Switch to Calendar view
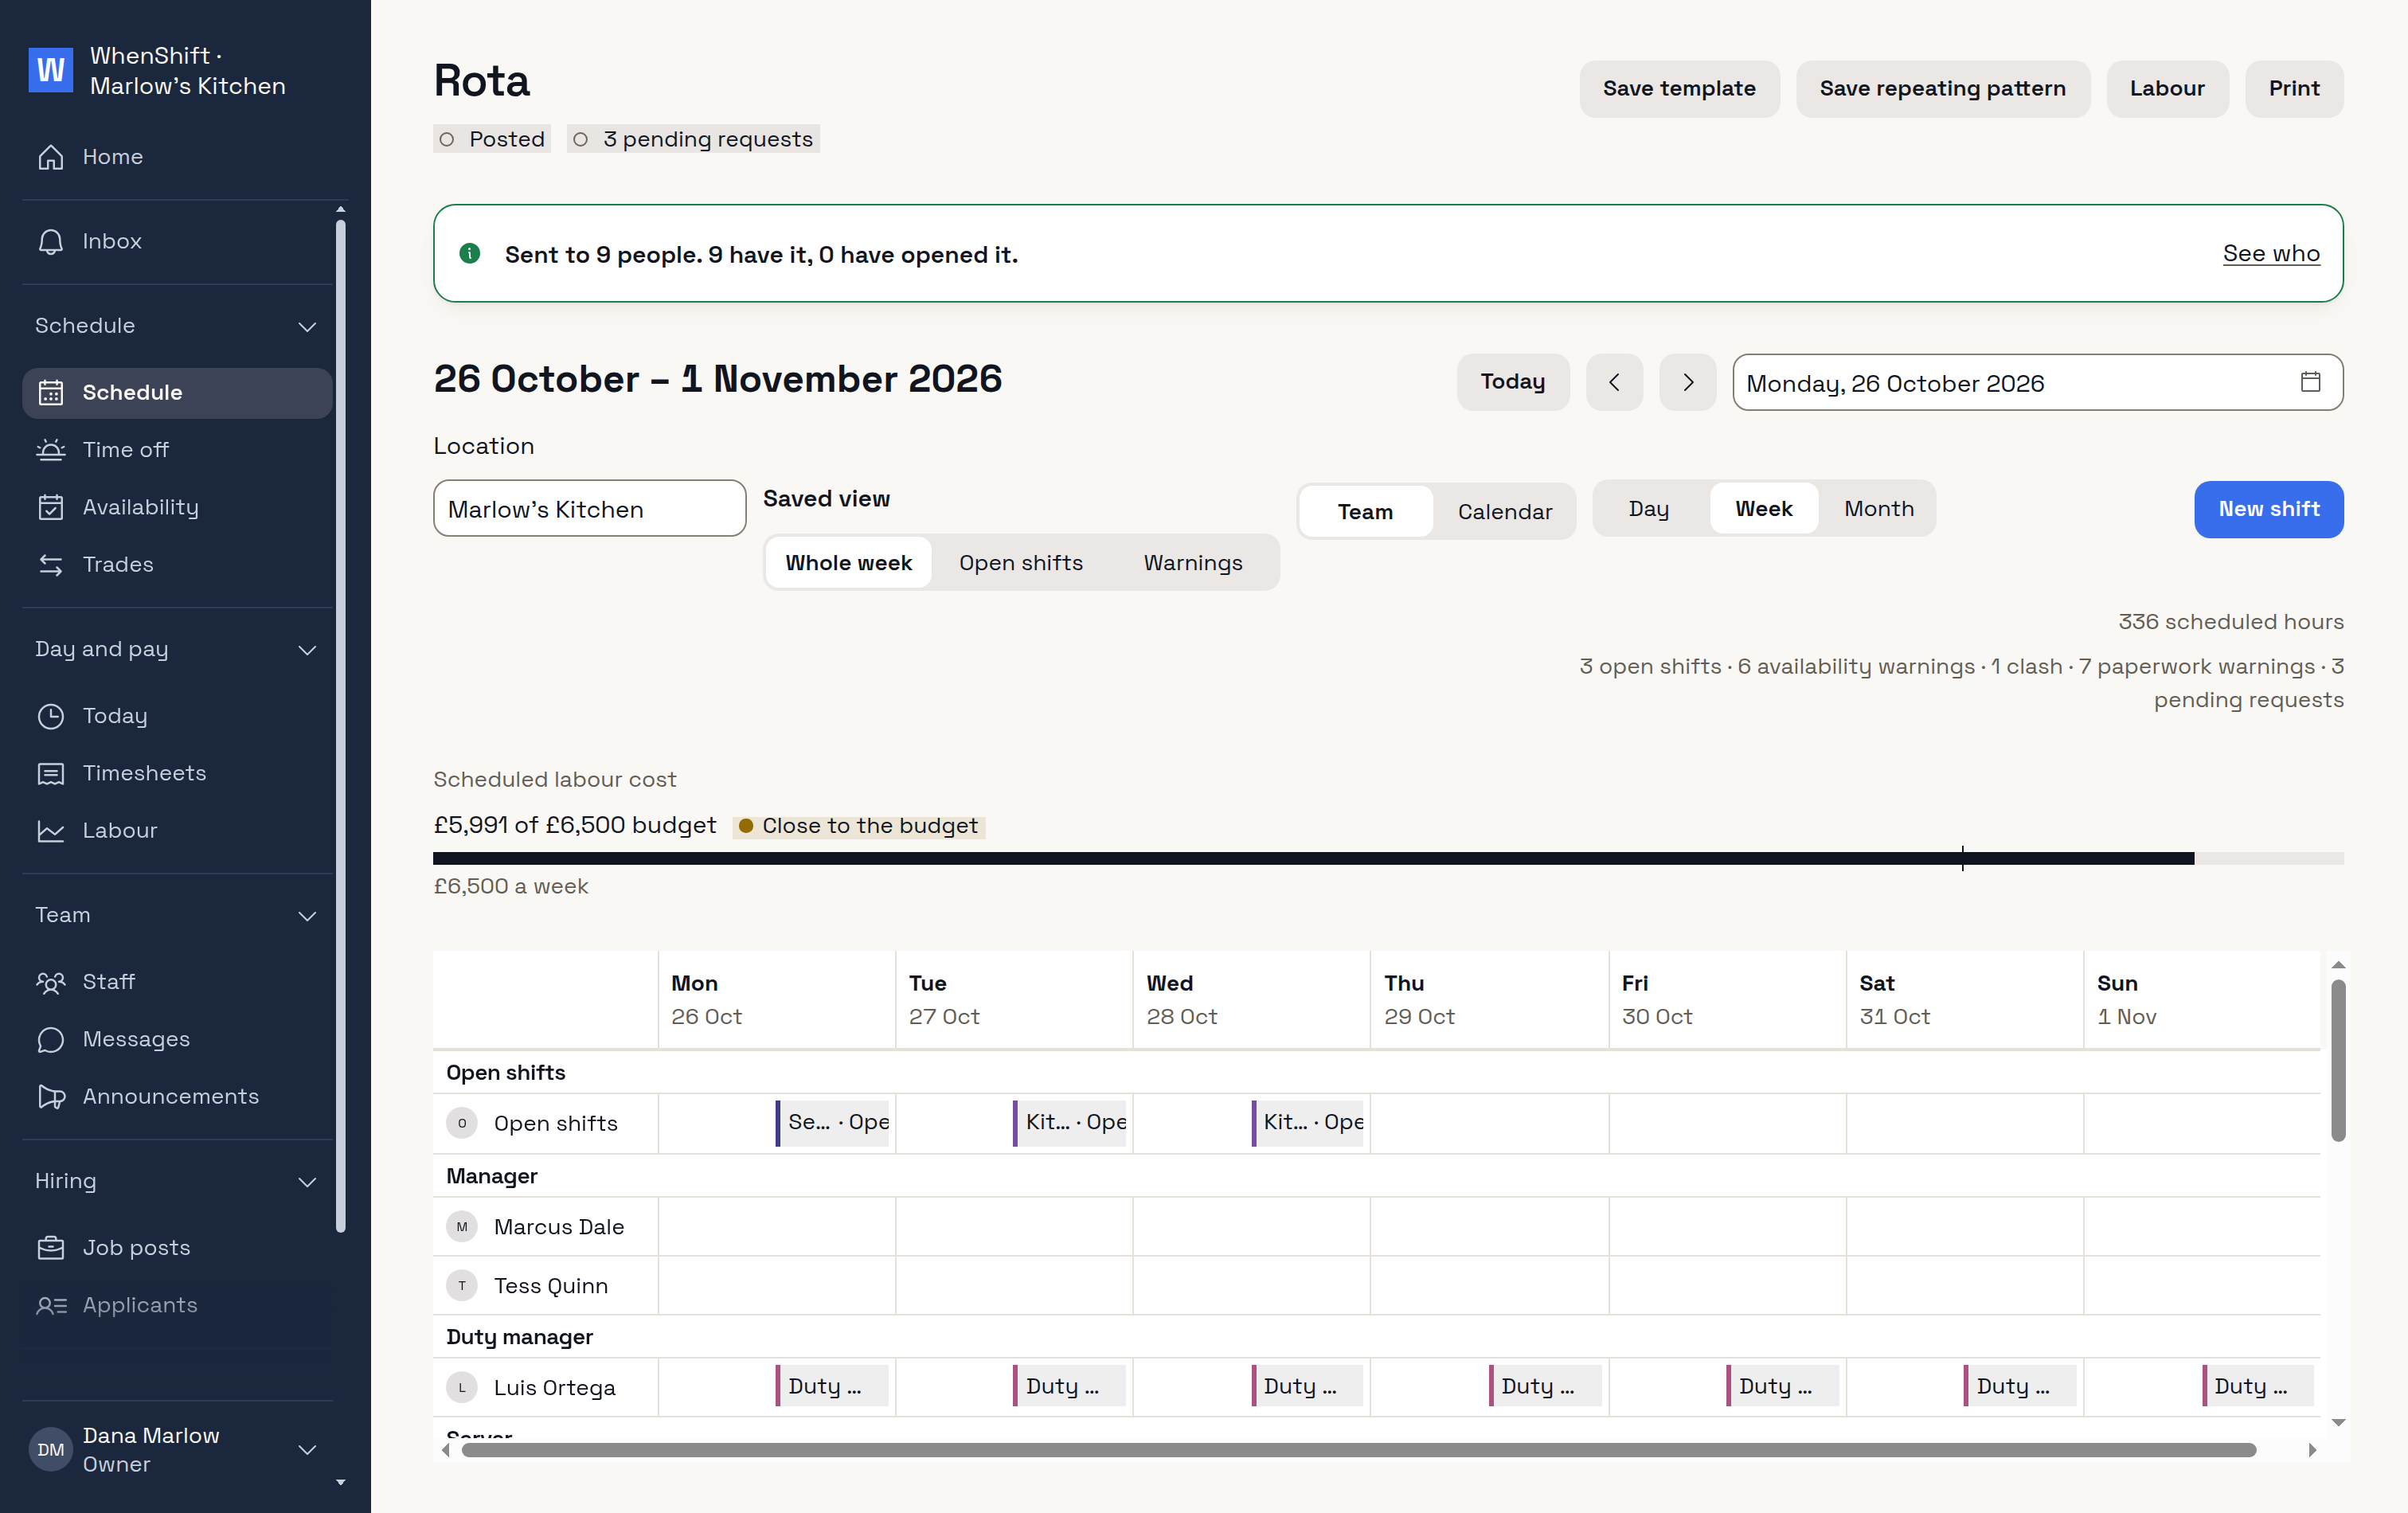The image size is (2408, 1513). coord(1504,512)
